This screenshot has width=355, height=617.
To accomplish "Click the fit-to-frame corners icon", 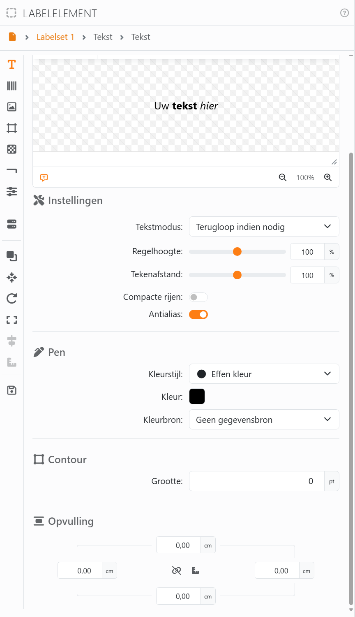I will [12, 320].
